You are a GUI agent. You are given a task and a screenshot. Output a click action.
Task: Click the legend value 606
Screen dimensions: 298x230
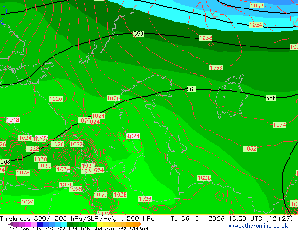tap(143, 228)
